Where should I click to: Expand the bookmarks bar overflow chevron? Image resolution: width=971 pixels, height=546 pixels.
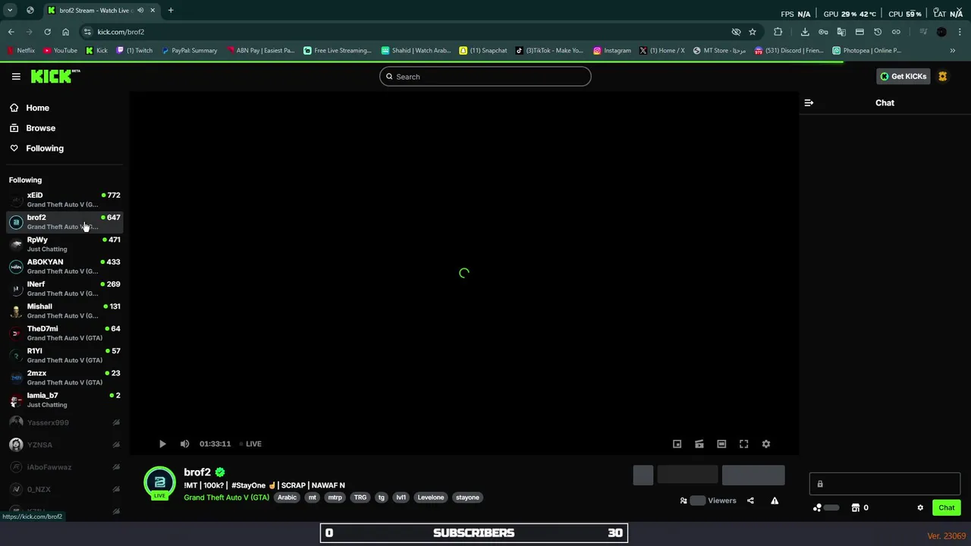point(953,51)
